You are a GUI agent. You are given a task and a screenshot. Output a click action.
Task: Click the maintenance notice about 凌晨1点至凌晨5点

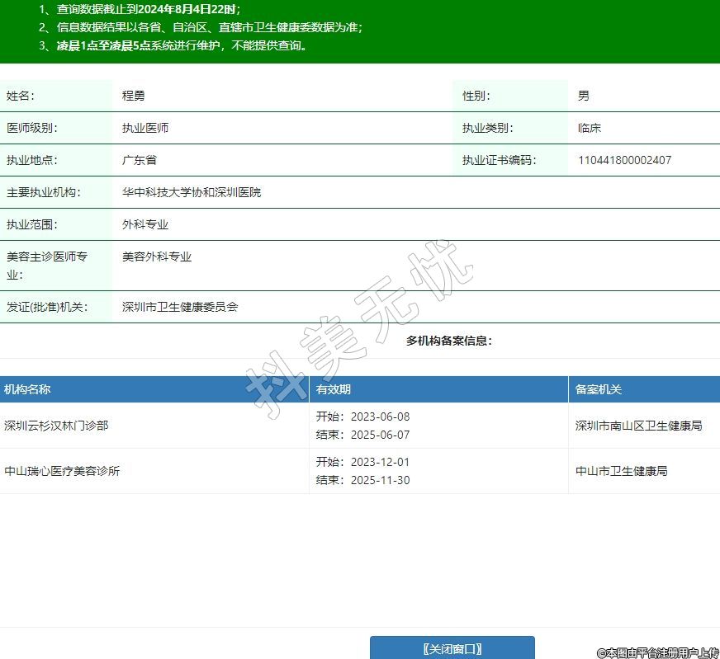182,45
